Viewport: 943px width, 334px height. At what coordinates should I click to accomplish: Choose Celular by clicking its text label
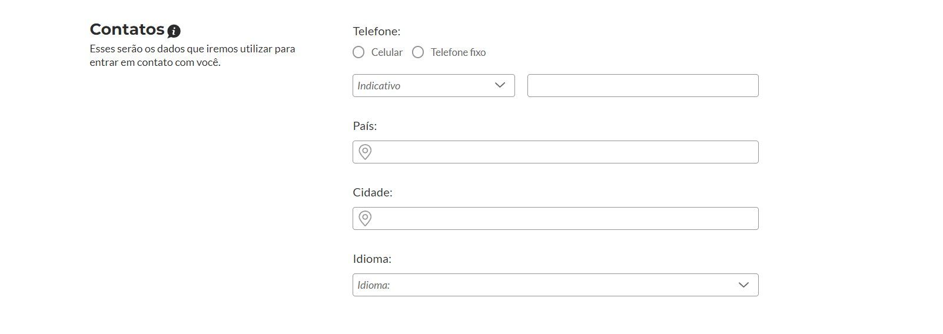(x=387, y=52)
